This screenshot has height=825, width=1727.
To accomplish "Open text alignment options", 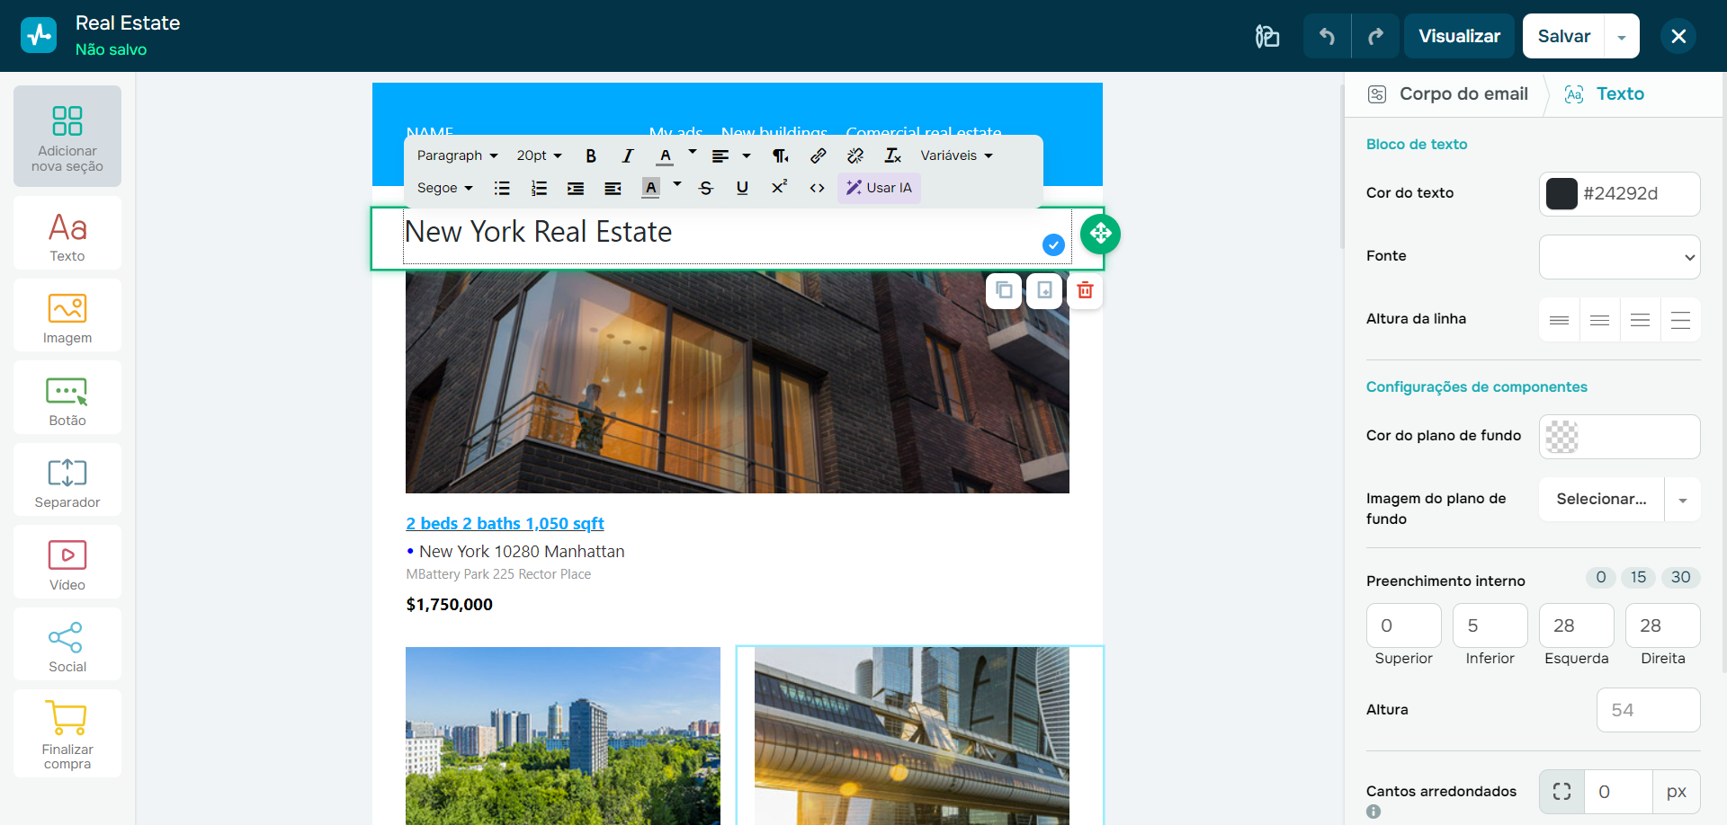I will 730,155.
